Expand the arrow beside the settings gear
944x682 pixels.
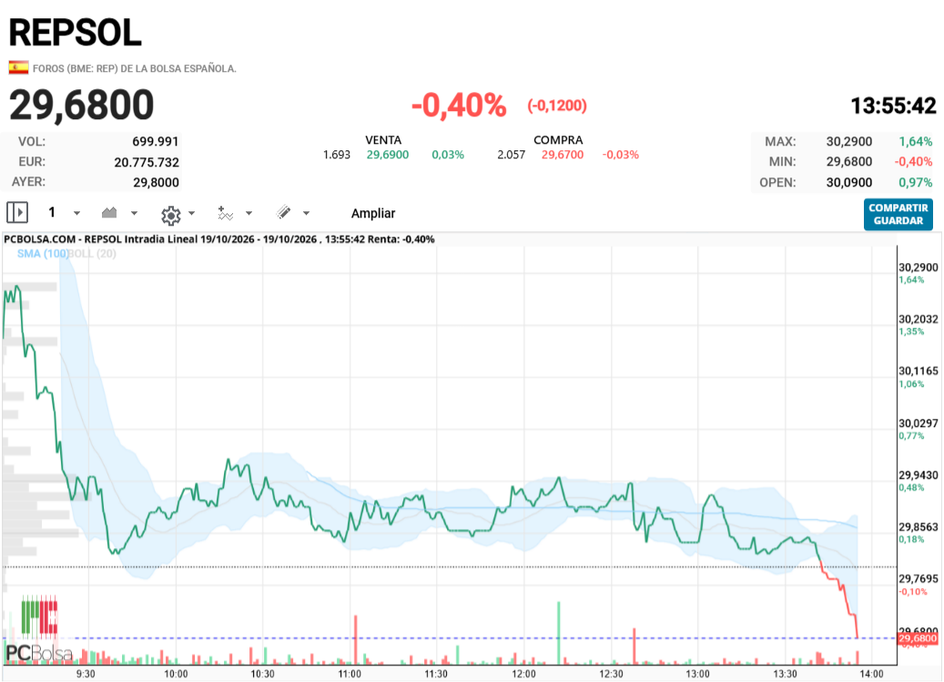191,213
